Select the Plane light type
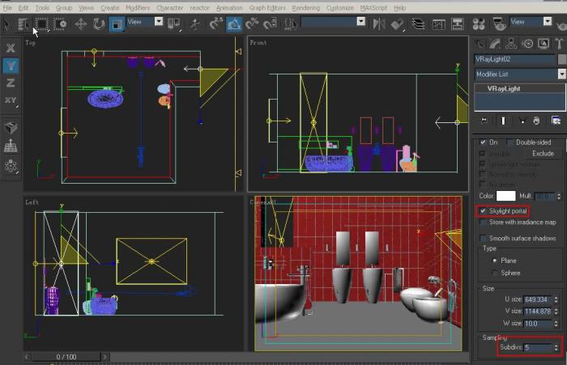 [494, 261]
